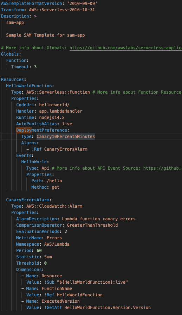Click the MetricName value Errors
The height and width of the screenshot is (315, 182).
pyautogui.click(x=54, y=238)
